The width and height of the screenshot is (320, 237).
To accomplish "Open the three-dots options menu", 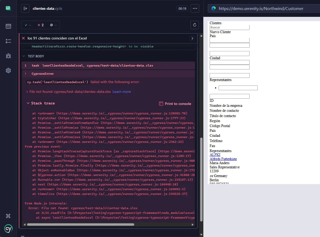I will [x=195, y=8].
